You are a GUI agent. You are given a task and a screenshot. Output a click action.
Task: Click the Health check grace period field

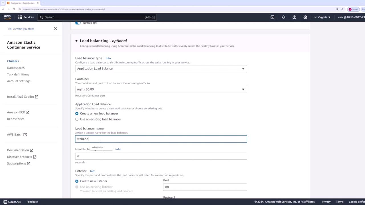[x=161, y=156]
